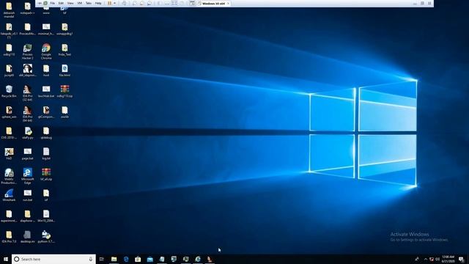
Task: Select the launchtab.bat file icon
Action: click(46, 92)
